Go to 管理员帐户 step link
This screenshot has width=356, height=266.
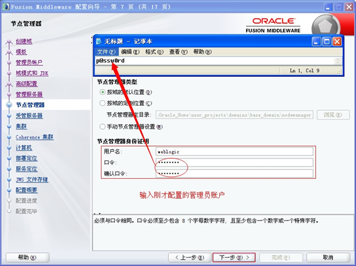click(x=29, y=62)
